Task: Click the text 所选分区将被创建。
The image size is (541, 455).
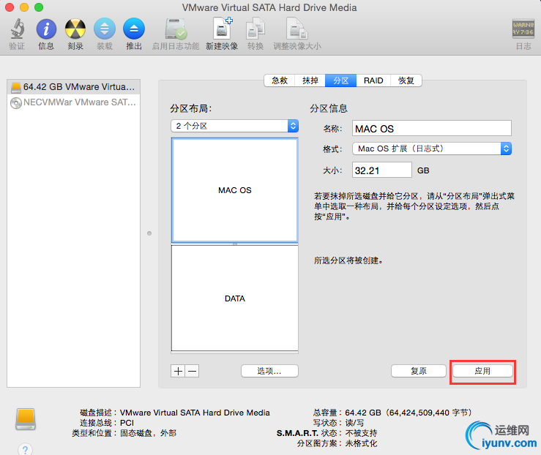Action: click(348, 260)
